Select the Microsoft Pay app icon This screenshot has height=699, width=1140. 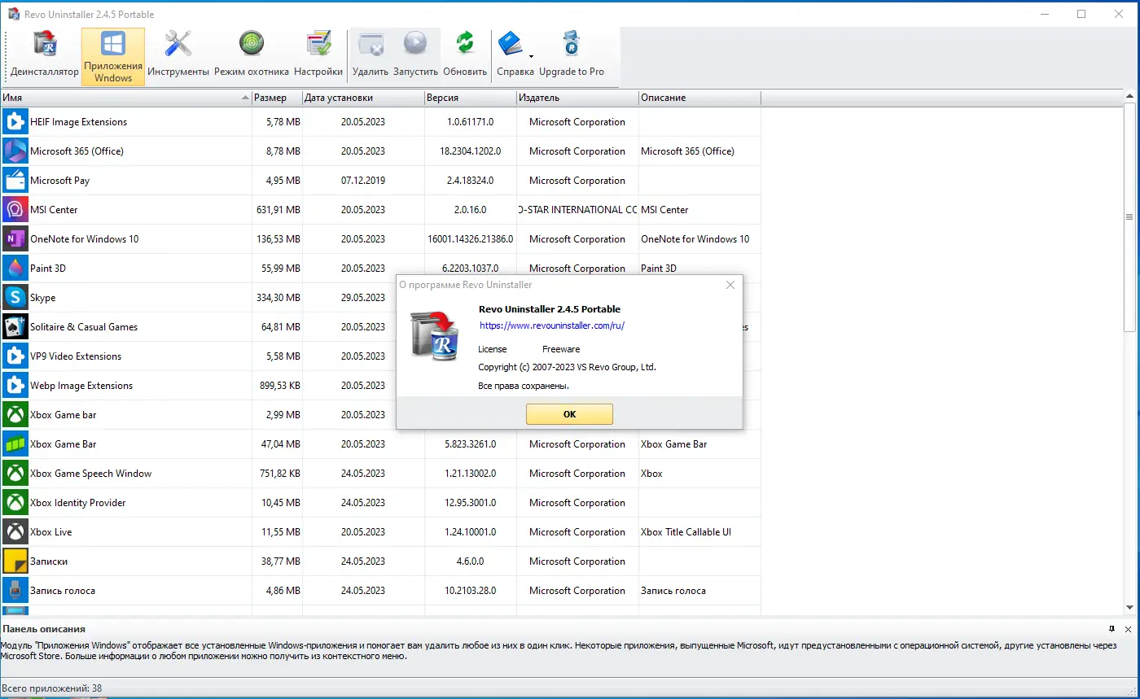[15, 181]
